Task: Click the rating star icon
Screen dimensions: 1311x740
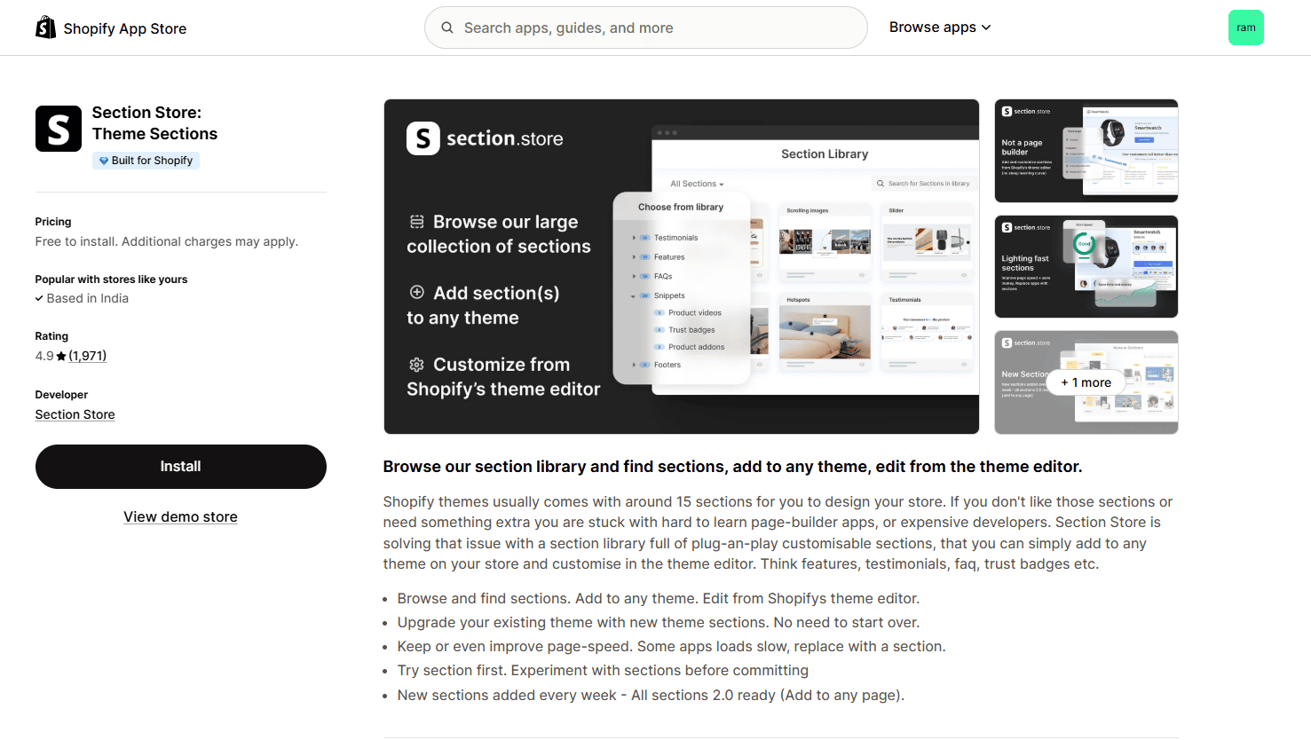Action: coord(61,356)
